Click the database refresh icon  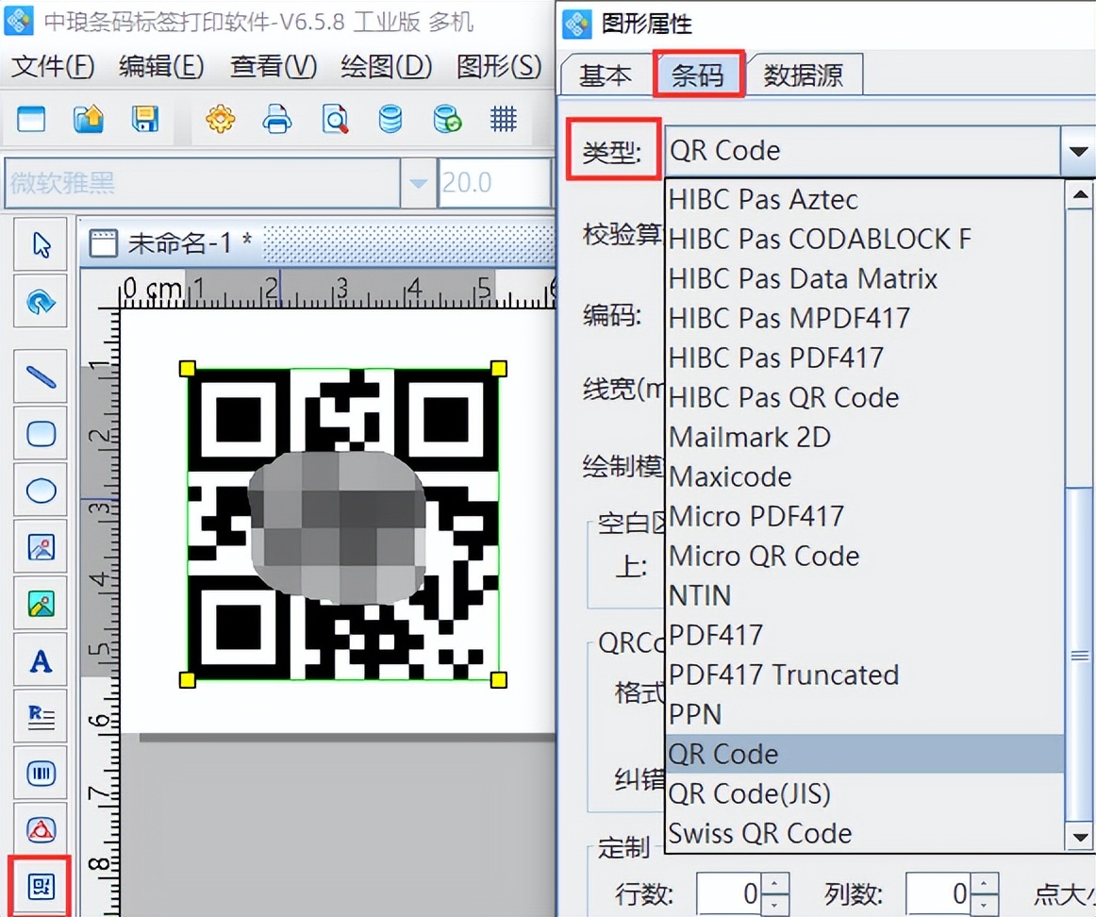click(447, 119)
